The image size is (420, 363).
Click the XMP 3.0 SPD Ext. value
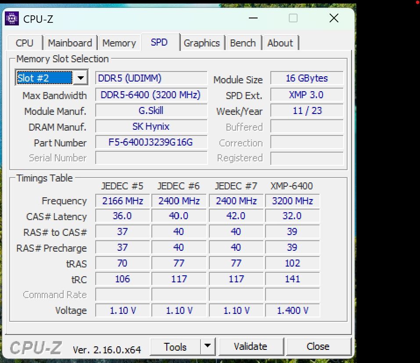(307, 95)
